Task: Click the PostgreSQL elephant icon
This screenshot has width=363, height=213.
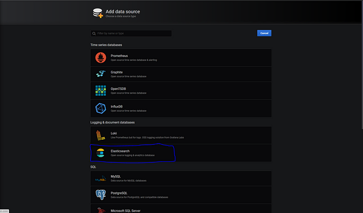Action: [101, 195]
